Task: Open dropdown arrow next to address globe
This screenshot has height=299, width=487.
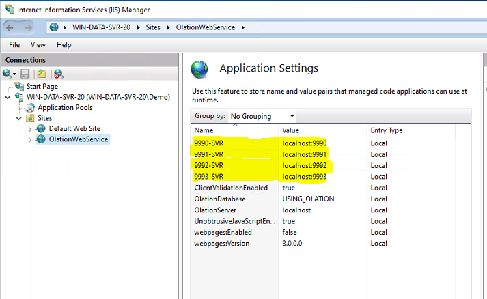Action: (65, 27)
